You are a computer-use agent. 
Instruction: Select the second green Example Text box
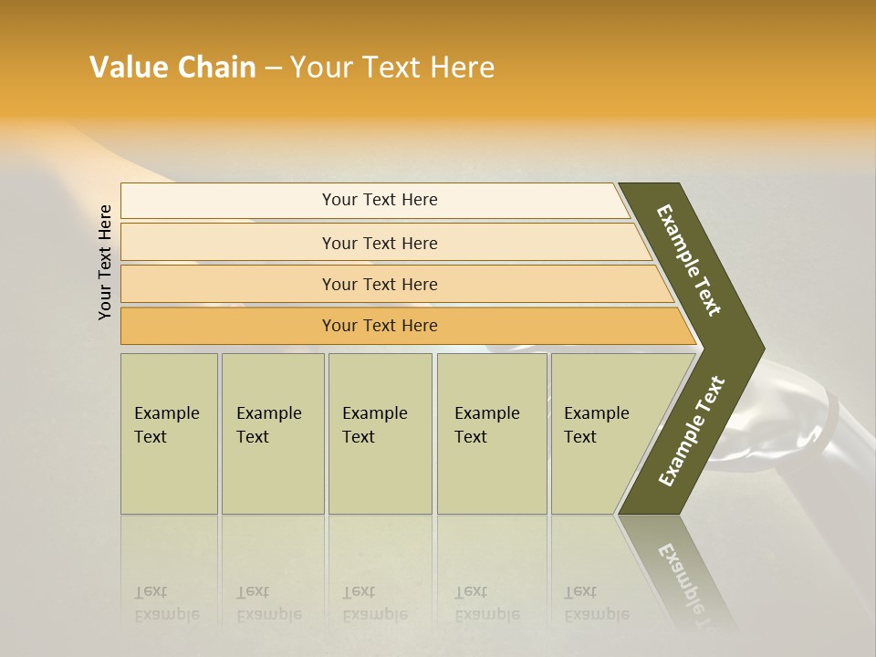click(273, 433)
